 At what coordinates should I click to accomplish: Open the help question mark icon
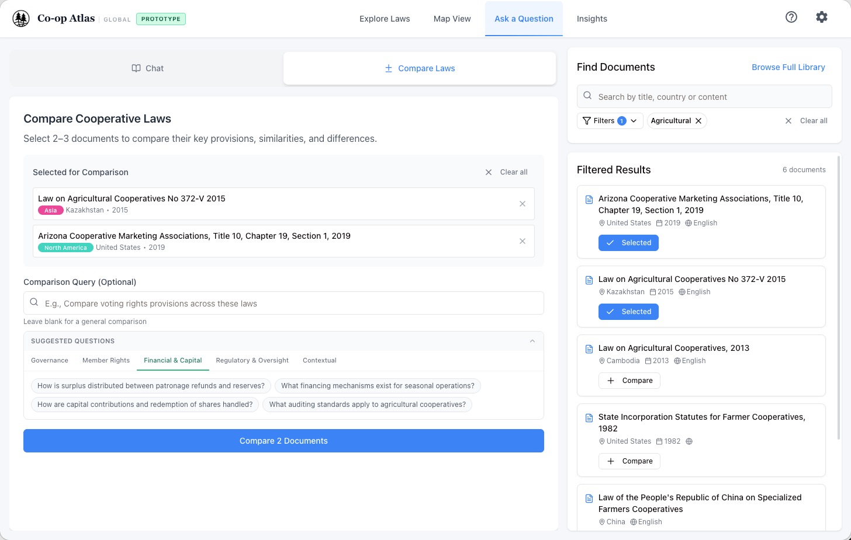click(x=791, y=17)
